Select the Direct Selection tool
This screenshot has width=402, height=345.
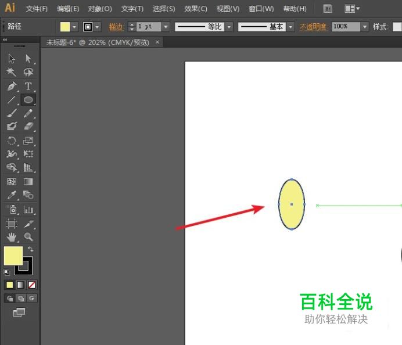pos(28,59)
